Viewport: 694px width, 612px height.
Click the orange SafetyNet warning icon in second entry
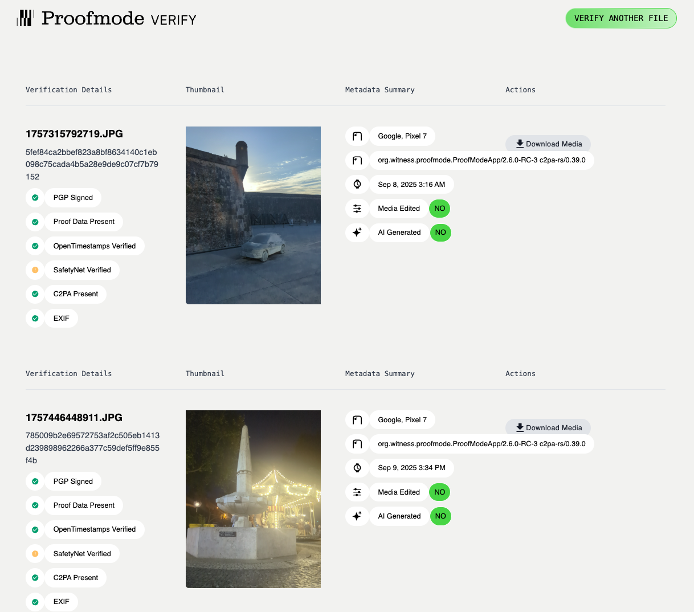35,554
